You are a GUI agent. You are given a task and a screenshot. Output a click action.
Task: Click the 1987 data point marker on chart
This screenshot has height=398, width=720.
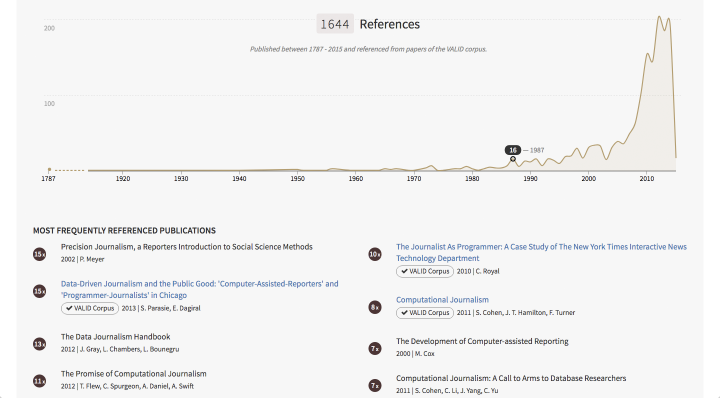tap(513, 159)
